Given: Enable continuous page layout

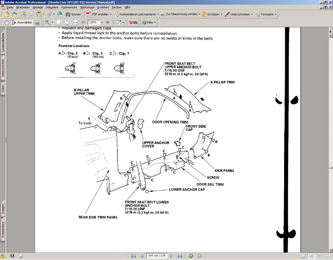Looking at the screenshot, I should pyautogui.click(x=311, y=256).
